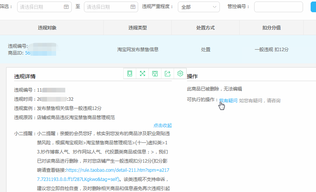The width and height of the screenshot is (316, 192).
Task: Open the rule.taobao.com detail link
Action: click(x=103, y=175)
